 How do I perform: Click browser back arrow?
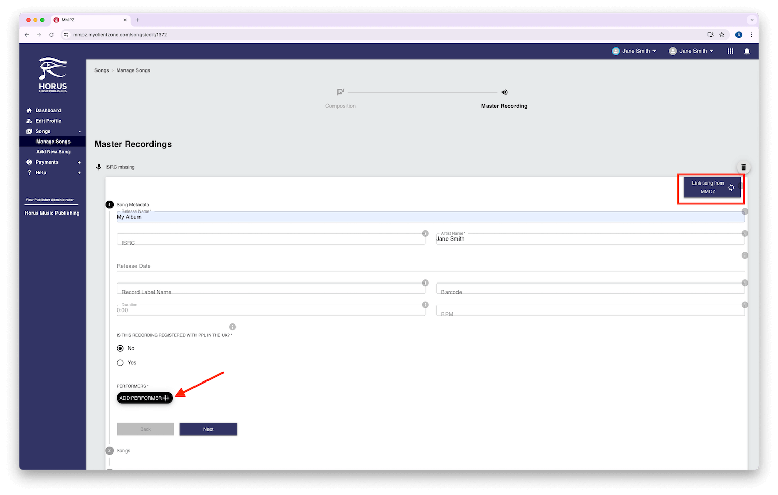click(27, 35)
